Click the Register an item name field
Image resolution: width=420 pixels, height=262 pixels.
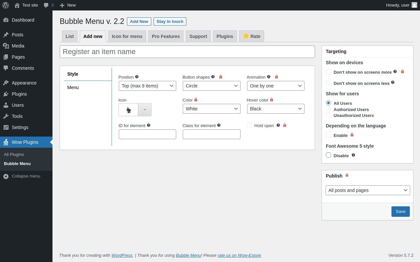pyautogui.click(x=187, y=52)
